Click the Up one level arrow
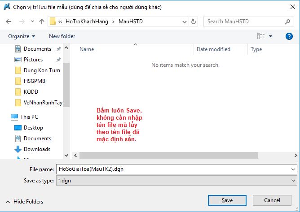Screen dimensions: 300x212 42,22
